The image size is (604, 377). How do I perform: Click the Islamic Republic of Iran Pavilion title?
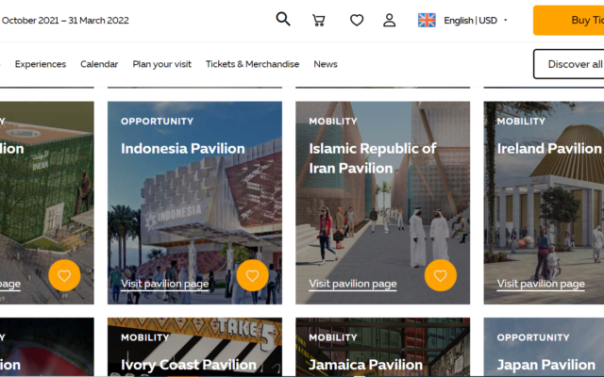coord(373,158)
